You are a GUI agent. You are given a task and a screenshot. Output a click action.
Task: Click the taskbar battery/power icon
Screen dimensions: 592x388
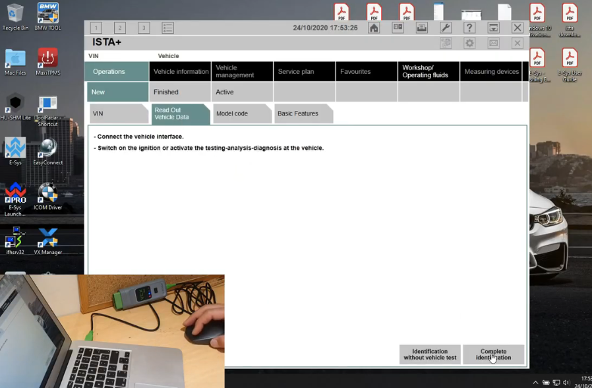click(x=546, y=382)
